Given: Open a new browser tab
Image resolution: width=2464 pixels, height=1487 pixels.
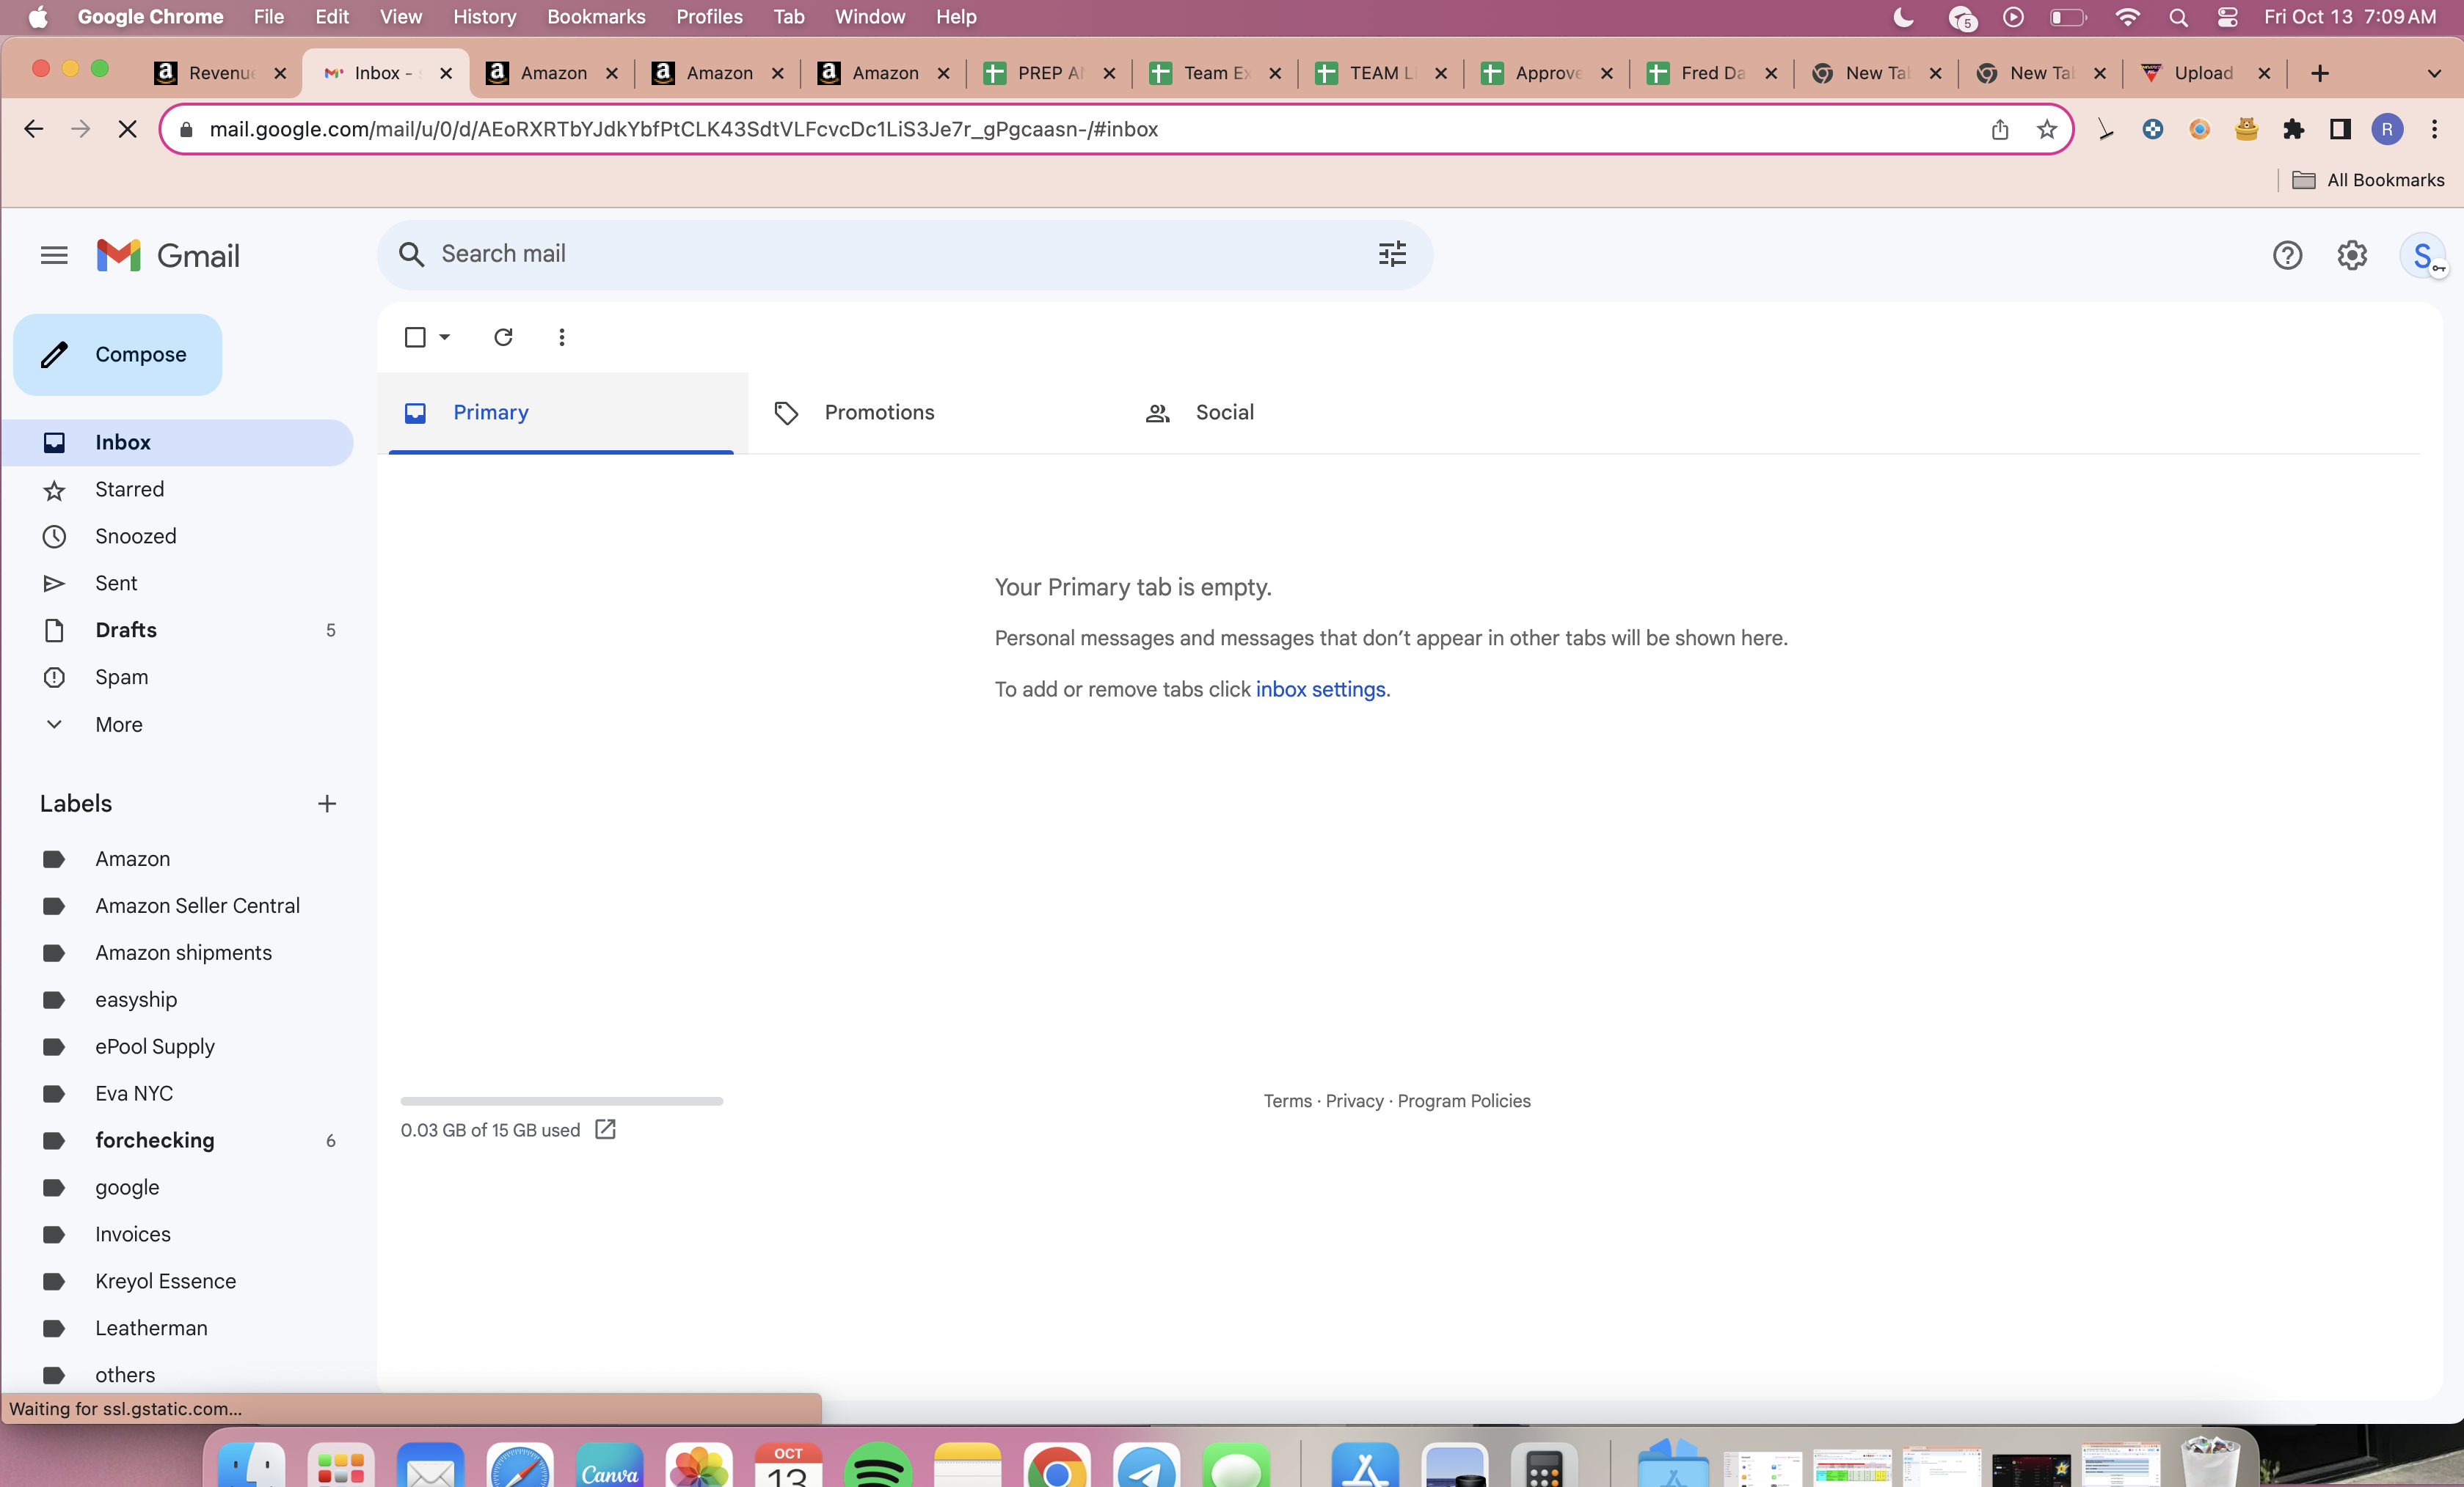Looking at the screenshot, I should (x=2320, y=73).
